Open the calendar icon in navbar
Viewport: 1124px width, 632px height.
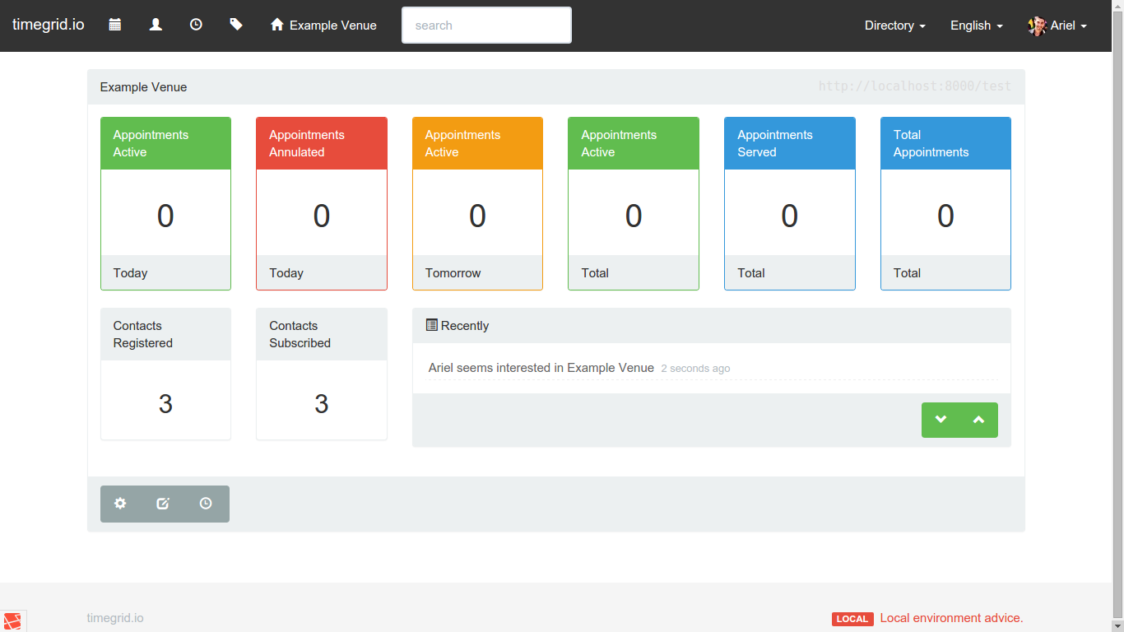pos(115,25)
